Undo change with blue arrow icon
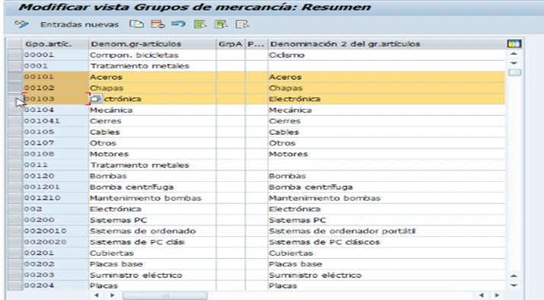Viewport: 544px width, 300px height. pyautogui.click(x=179, y=24)
